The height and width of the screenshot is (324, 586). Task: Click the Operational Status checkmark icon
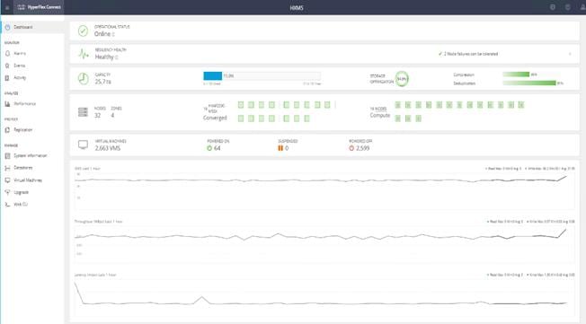click(x=83, y=31)
